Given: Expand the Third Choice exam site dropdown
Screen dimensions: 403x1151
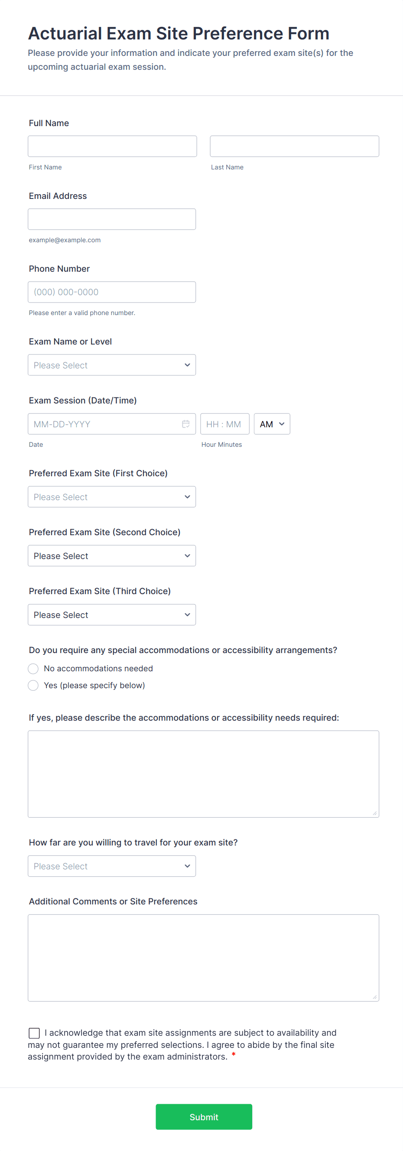Looking at the screenshot, I should pos(112,615).
